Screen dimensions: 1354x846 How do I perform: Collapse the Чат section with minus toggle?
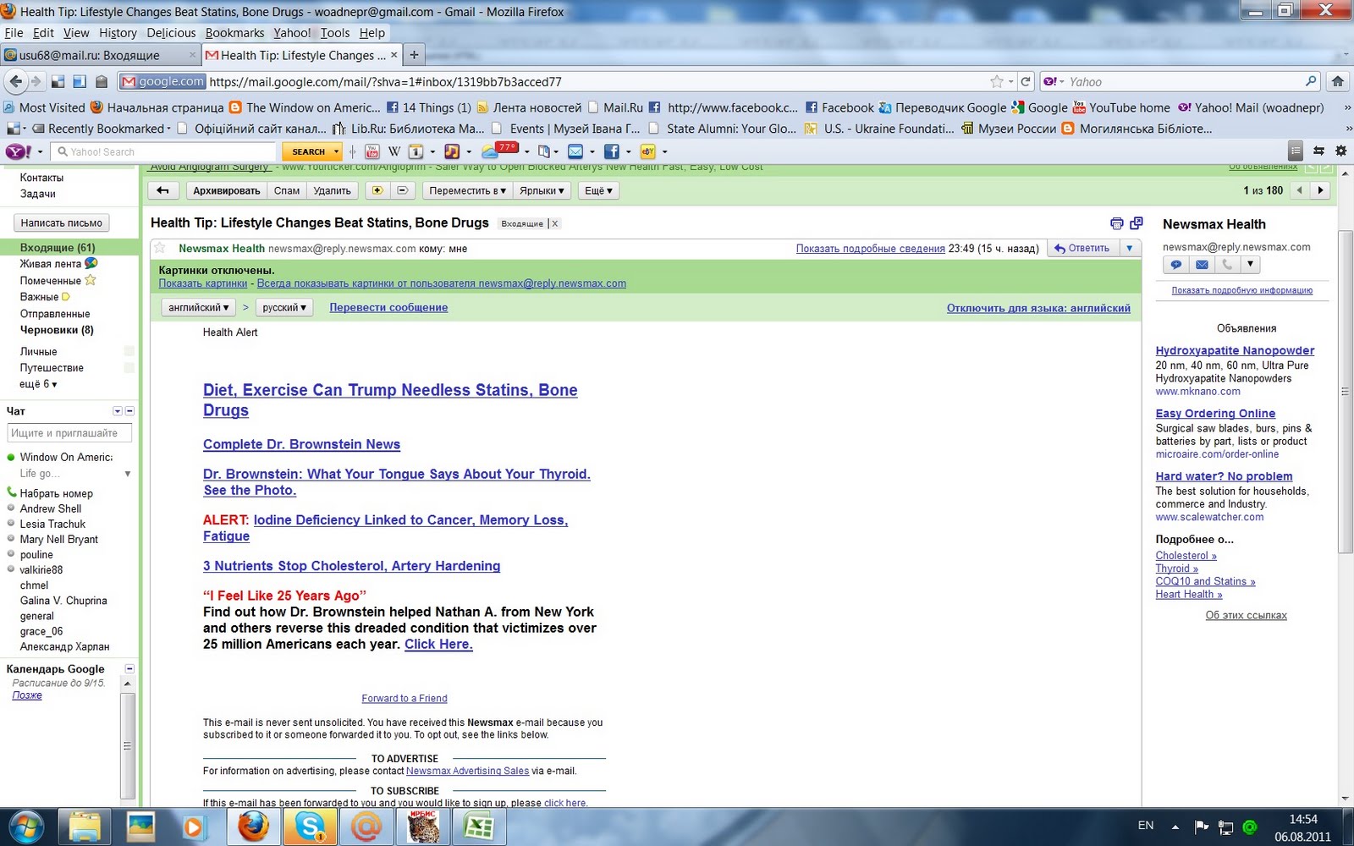click(129, 411)
